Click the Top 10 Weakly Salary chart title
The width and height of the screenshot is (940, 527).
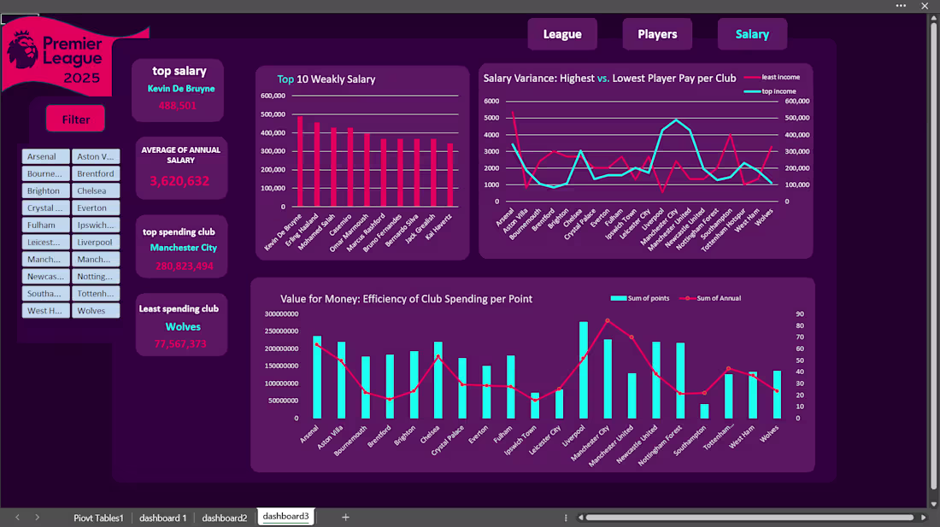(x=326, y=79)
